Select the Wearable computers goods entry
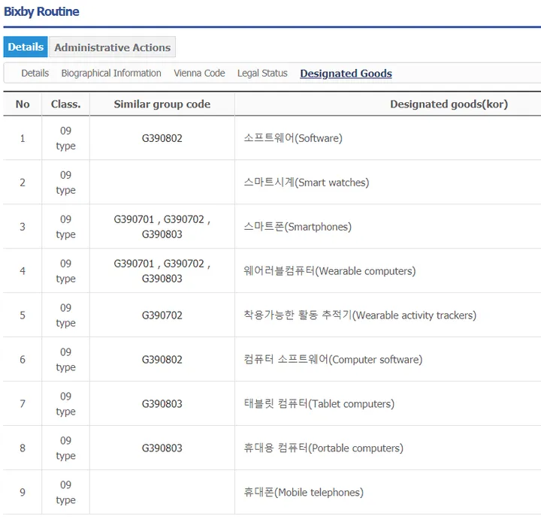The width and height of the screenshot is (541, 522). [x=330, y=271]
